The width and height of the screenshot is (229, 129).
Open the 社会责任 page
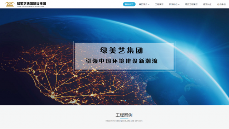point(221,4)
